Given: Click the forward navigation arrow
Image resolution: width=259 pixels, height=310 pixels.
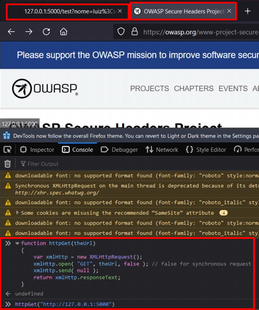Looking at the screenshot, I should (29, 31).
